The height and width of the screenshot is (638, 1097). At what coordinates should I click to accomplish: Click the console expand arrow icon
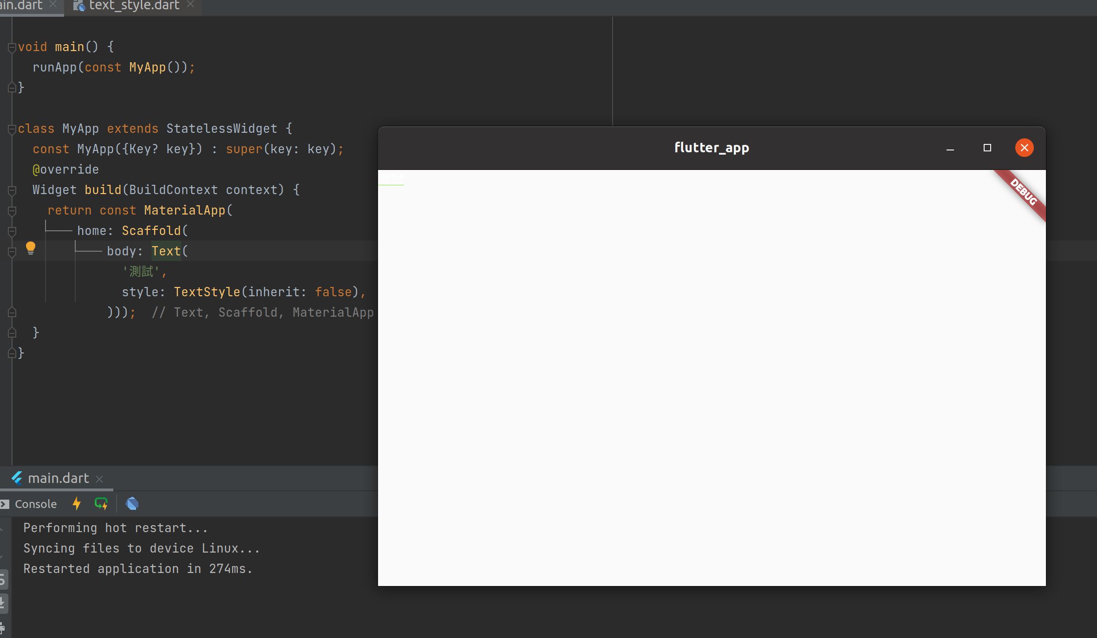[4, 504]
